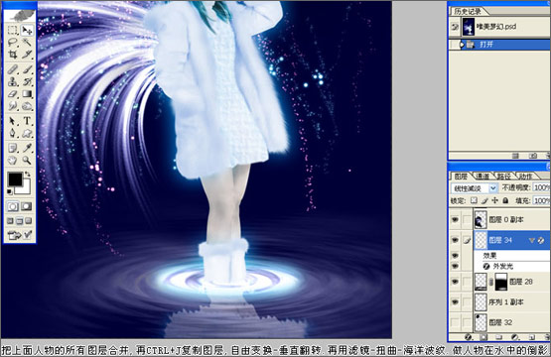Select the Zoom magnifier tool
This screenshot has height=357, width=551.
[x=27, y=161]
